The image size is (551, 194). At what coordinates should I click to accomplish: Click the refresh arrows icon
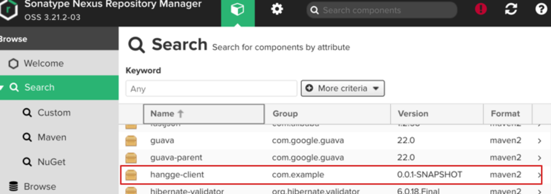(x=511, y=10)
